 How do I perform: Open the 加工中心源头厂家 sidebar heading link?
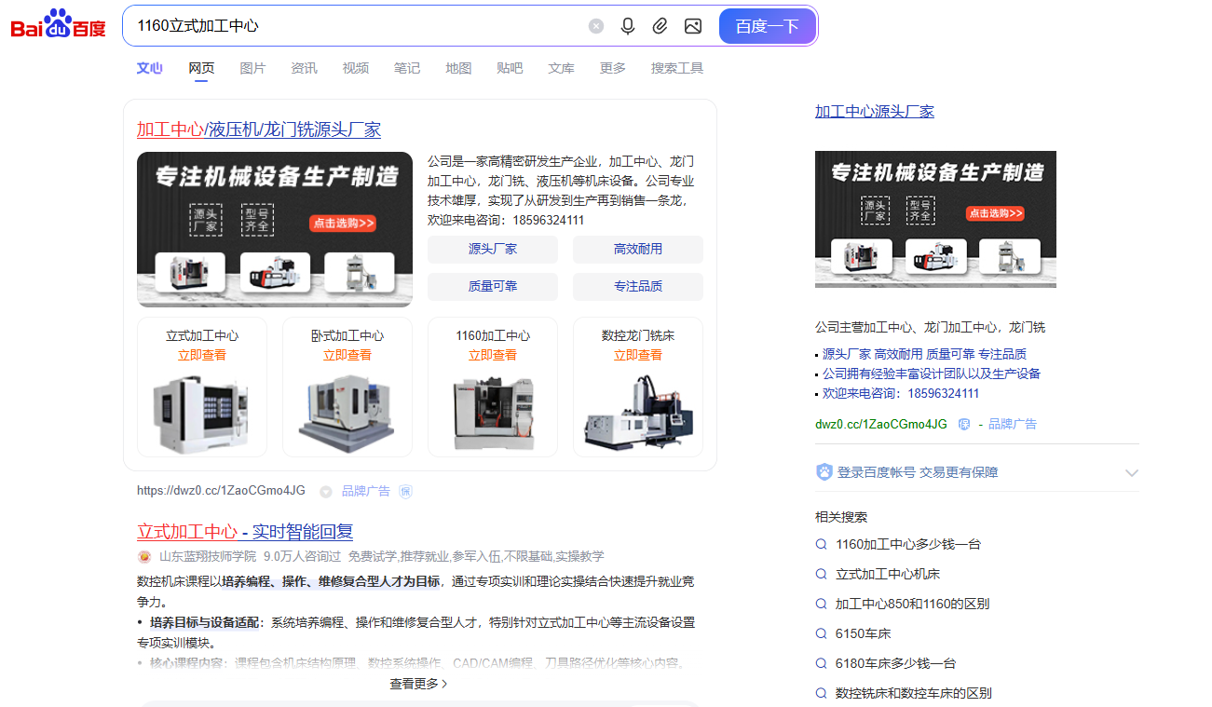pos(875,112)
